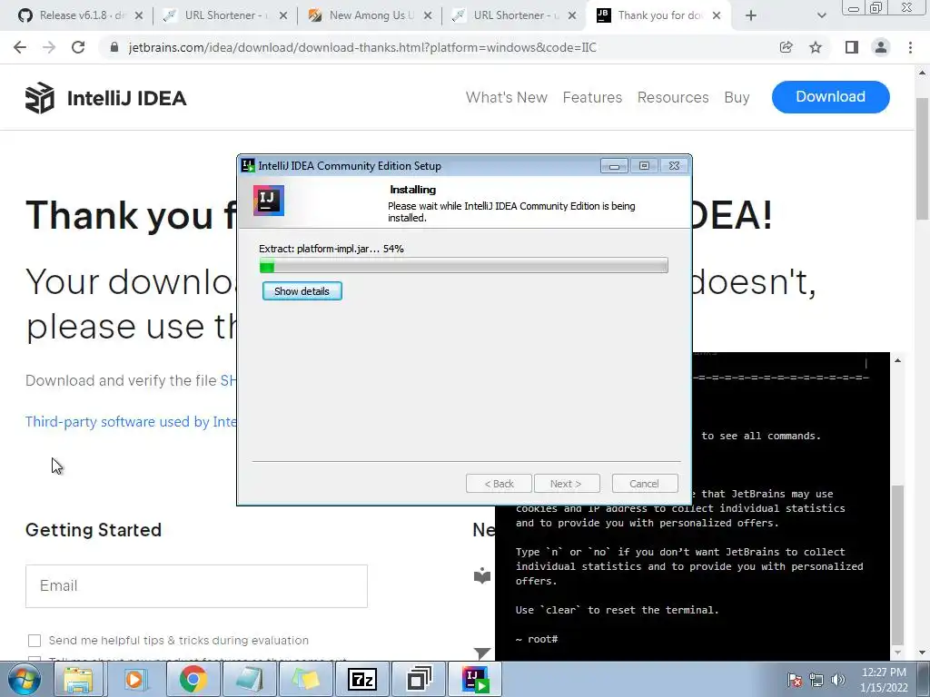Click the address bar URL
930x697 pixels.
(x=362, y=47)
